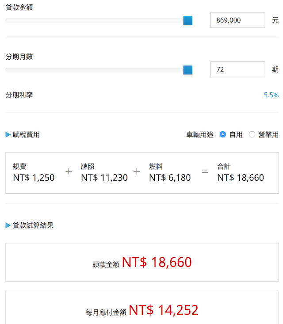283x324 pixels.
Task: Click the 分期月數 slider handle
Action: point(188,70)
